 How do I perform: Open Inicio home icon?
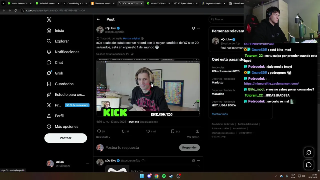tap(49, 30)
